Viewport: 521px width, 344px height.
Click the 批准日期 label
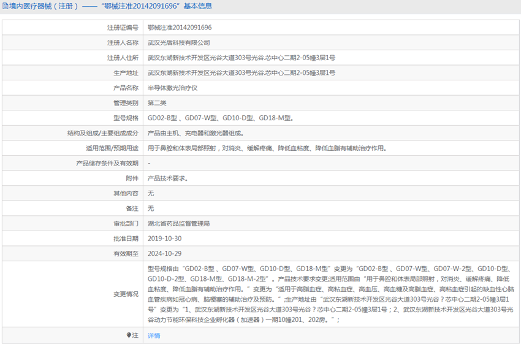126,239
